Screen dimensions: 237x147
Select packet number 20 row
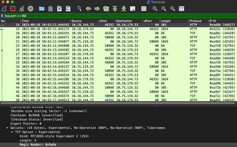tap(118, 37)
